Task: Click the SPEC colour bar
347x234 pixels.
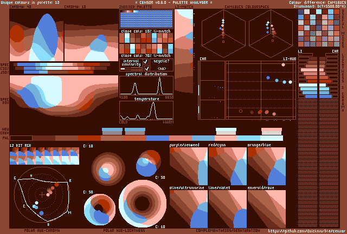Action: (x=62, y=64)
